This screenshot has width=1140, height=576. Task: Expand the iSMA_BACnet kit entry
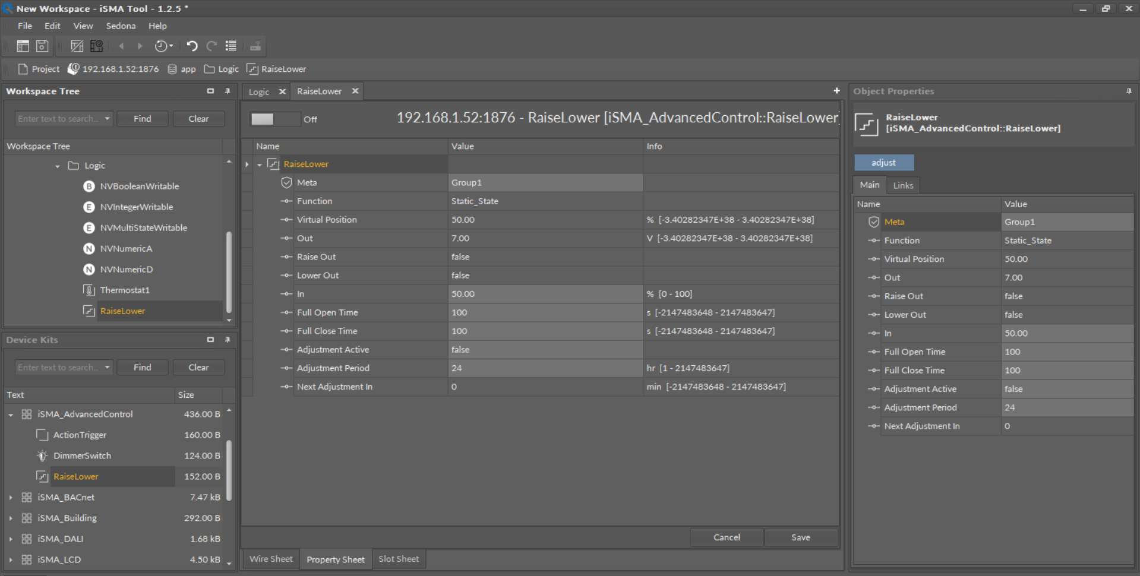click(x=10, y=497)
